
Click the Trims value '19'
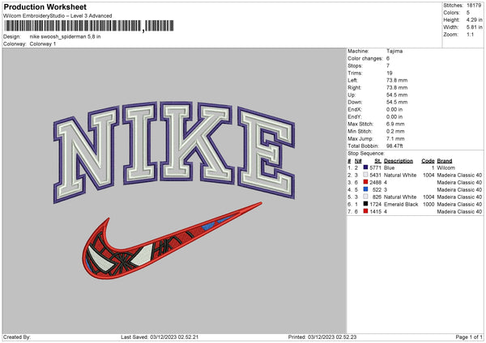[x=390, y=73]
